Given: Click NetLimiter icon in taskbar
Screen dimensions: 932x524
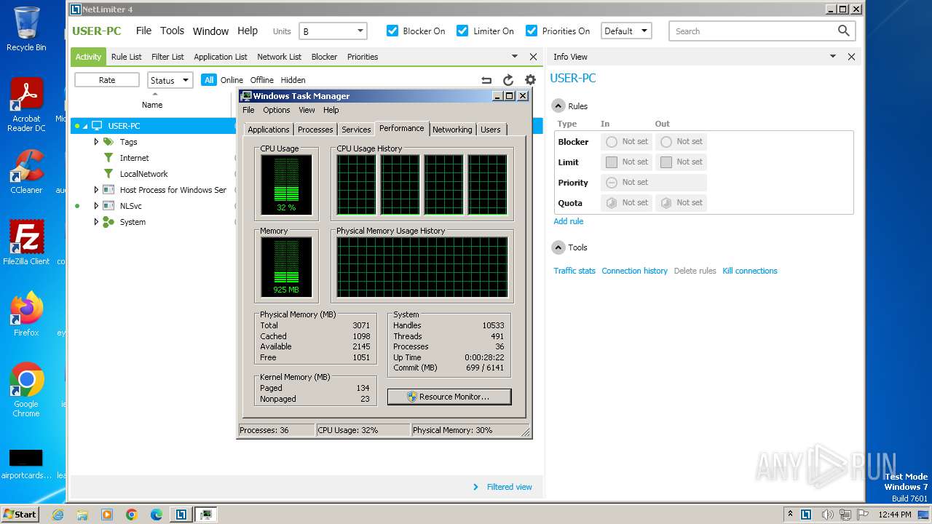Looking at the screenshot, I should pyautogui.click(x=181, y=515).
